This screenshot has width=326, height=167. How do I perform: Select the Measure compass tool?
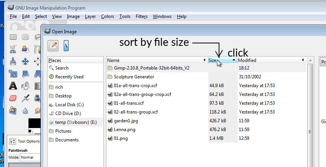[x=13, y=62]
